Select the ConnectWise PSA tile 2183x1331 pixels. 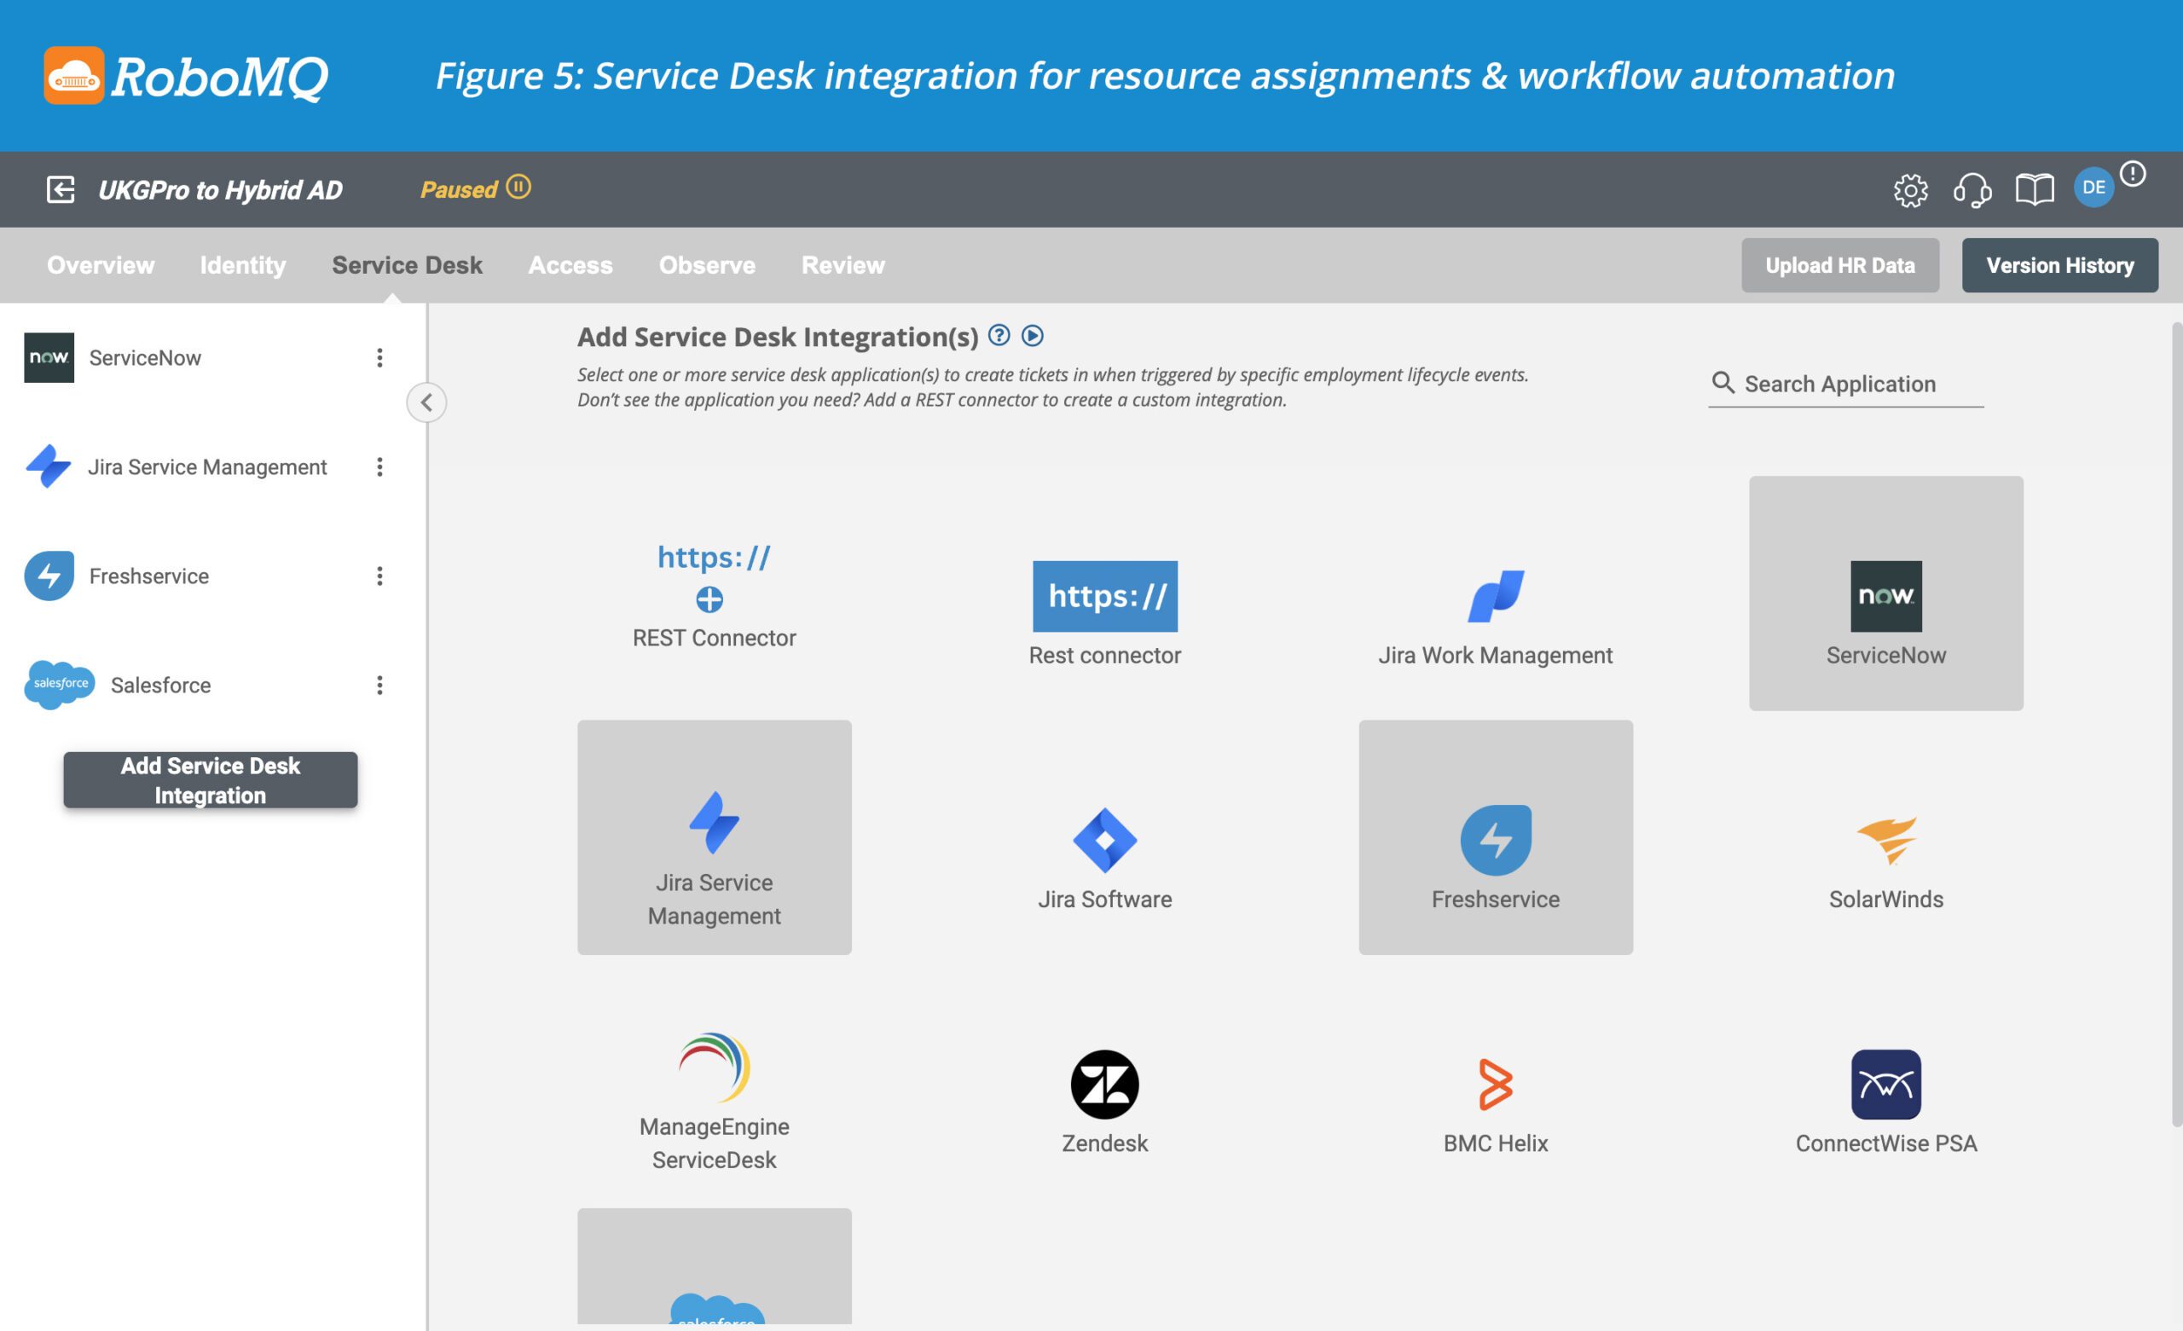[x=1886, y=1081]
